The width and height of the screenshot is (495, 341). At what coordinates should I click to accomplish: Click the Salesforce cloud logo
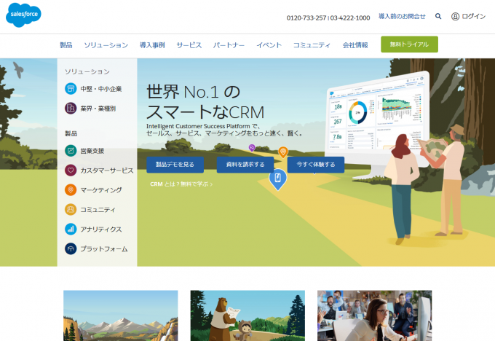[23, 15]
